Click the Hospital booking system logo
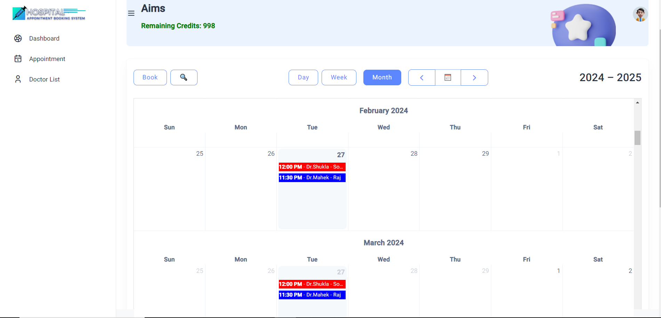This screenshot has width=661, height=318. point(49,14)
